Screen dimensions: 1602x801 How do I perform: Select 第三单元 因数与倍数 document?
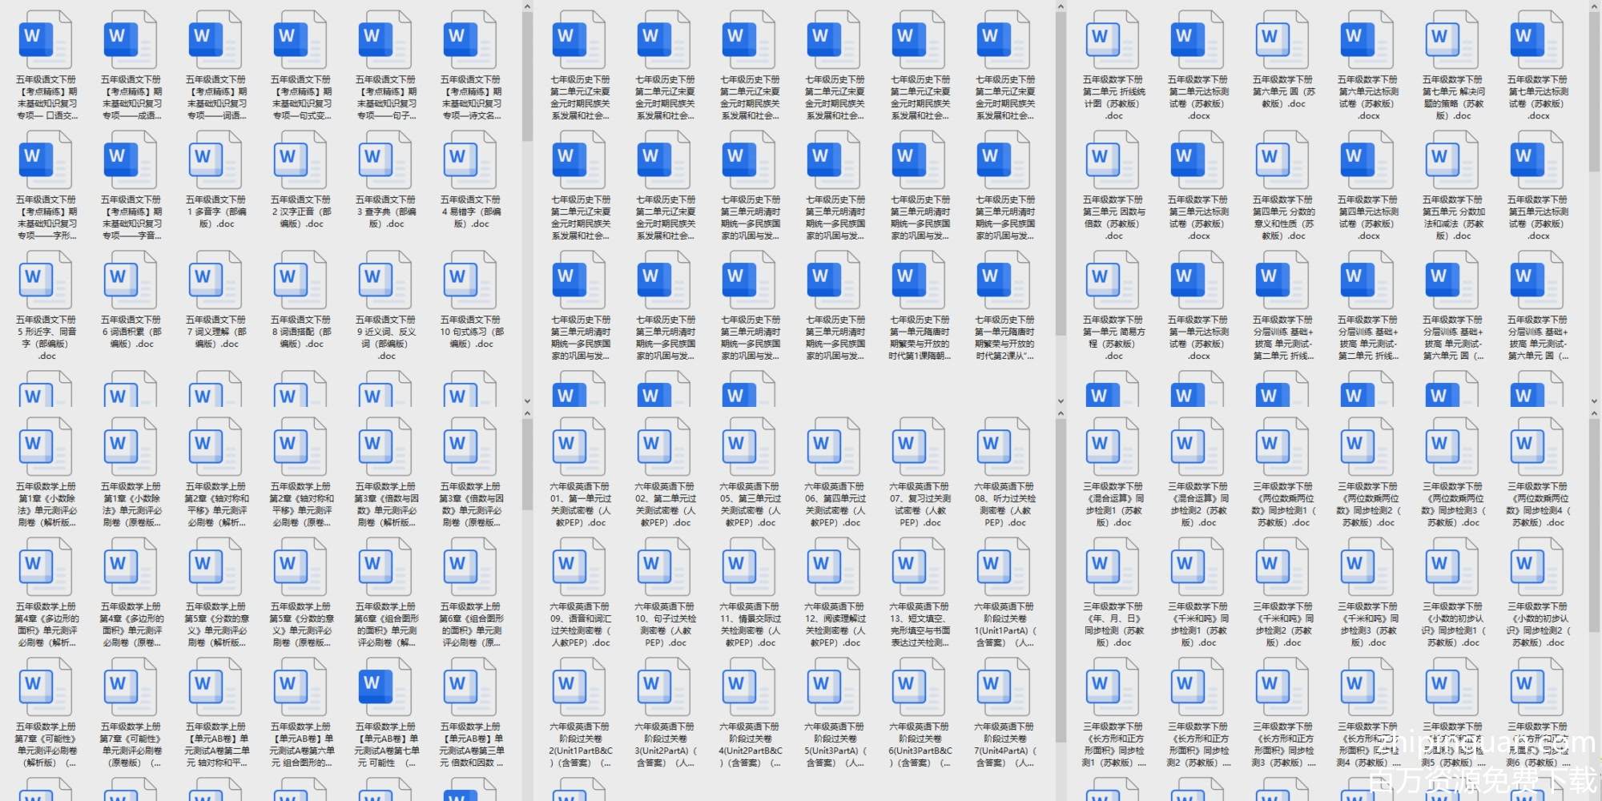(1113, 160)
